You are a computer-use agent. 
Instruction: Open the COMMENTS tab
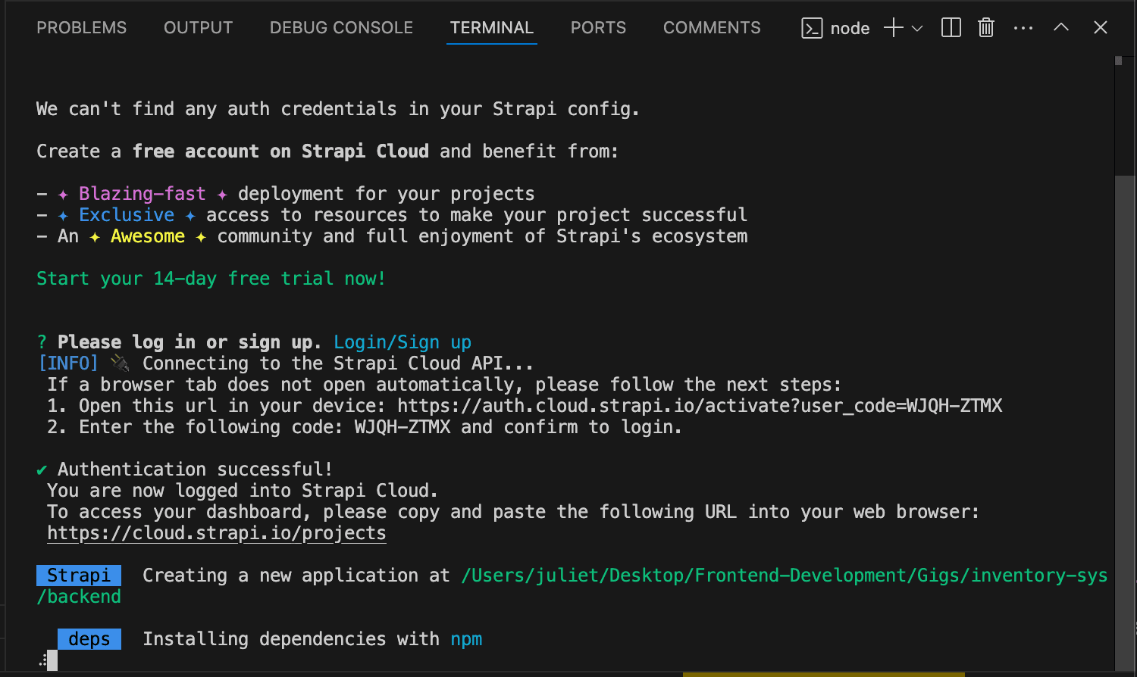(711, 28)
